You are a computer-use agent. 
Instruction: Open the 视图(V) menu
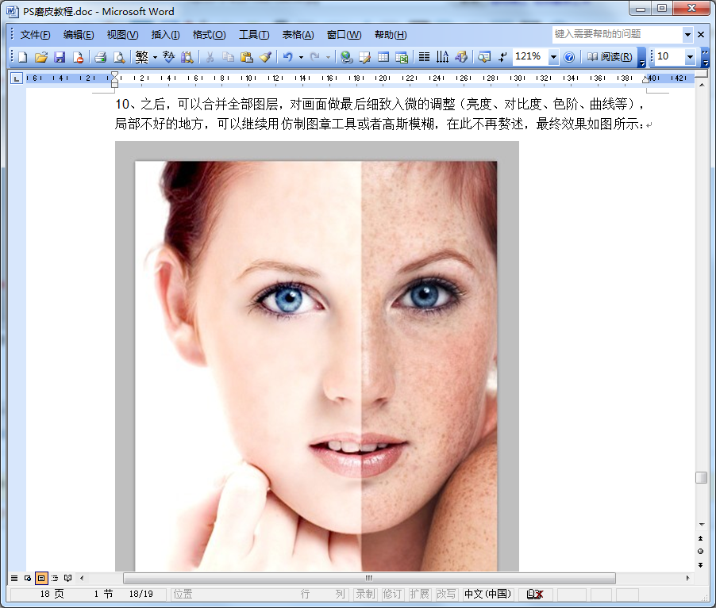tap(122, 35)
